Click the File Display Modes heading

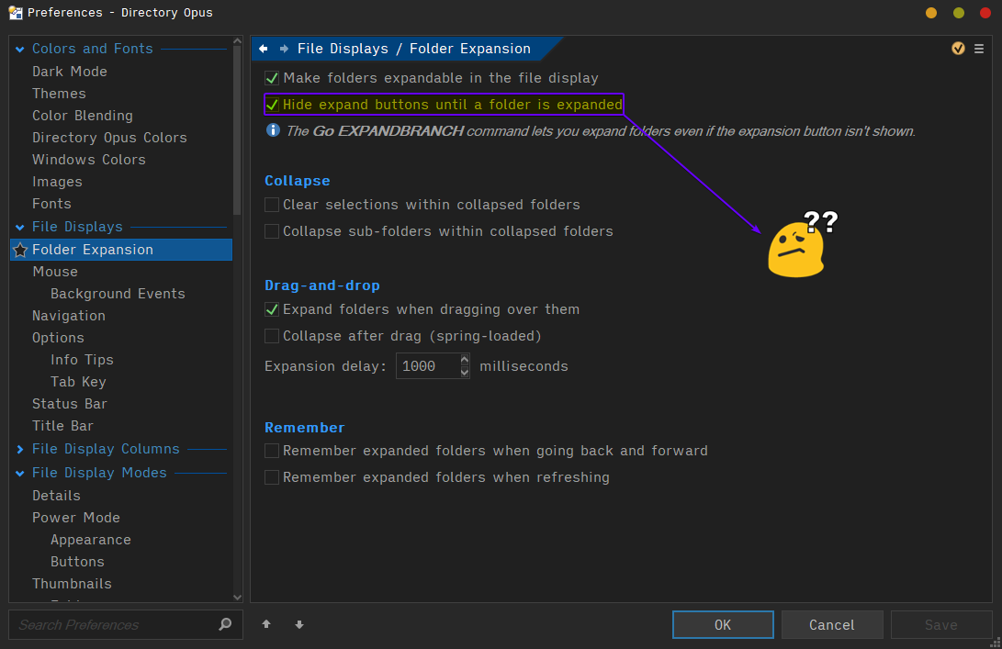(x=100, y=473)
